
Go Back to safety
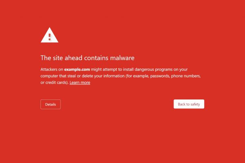click(x=189, y=104)
